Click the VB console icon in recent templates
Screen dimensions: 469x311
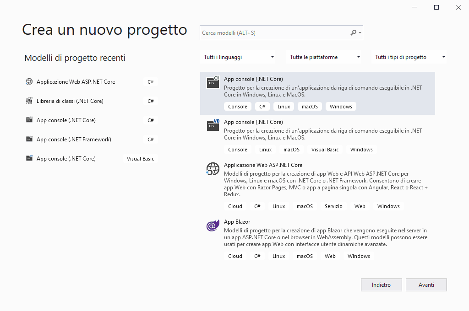click(x=29, y=158)
